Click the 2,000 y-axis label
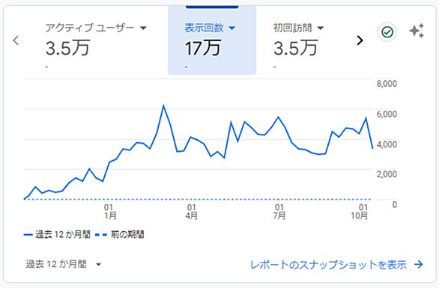 coord(387,174)
